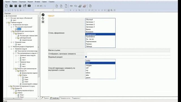The width and height of the screenshot is (181, 102).
Task: Collapse 'Название раздела (подраздела)' node
Action: [x=9, y=46]
